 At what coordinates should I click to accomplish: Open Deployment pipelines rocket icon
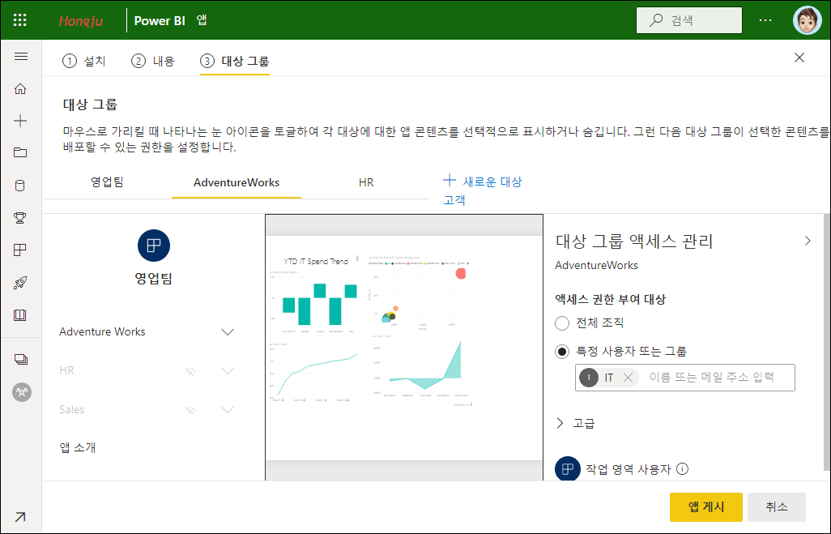tap(20, 283)
